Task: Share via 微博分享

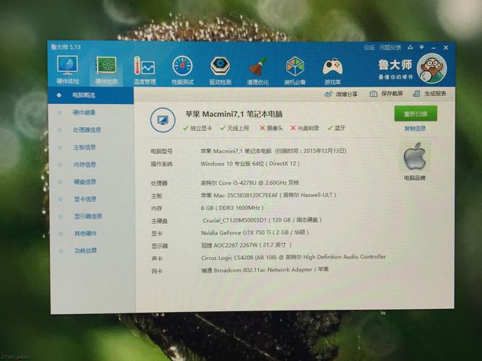Action: tap(341, 94)
